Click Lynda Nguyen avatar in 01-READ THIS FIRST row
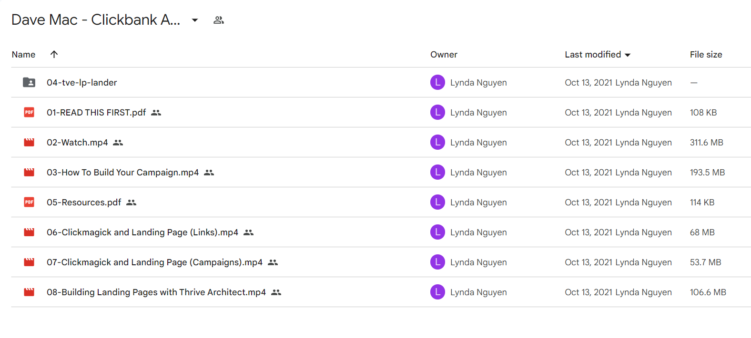 tap(437, 112)
